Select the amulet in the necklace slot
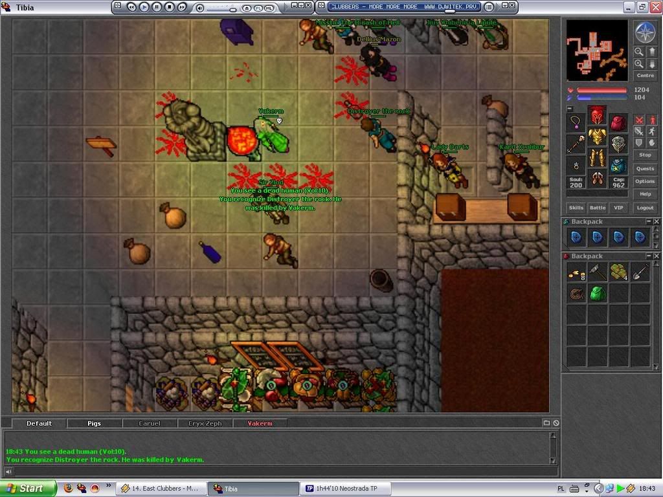The image size is (663, 497). point(576,122)
